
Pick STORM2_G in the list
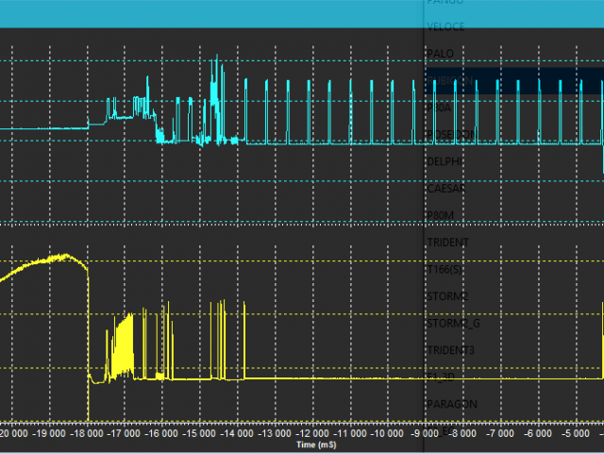(x=453, y=324)
